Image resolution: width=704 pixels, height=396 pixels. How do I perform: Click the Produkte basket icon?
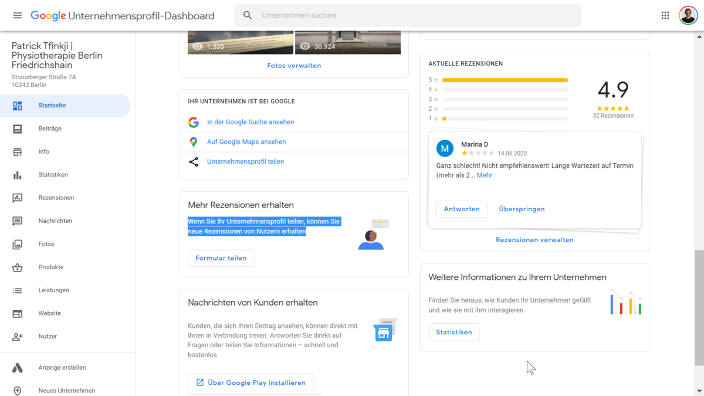(18, 268)
